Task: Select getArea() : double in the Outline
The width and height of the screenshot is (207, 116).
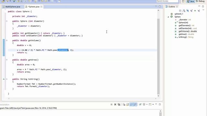Action: [x=186, y=34]
